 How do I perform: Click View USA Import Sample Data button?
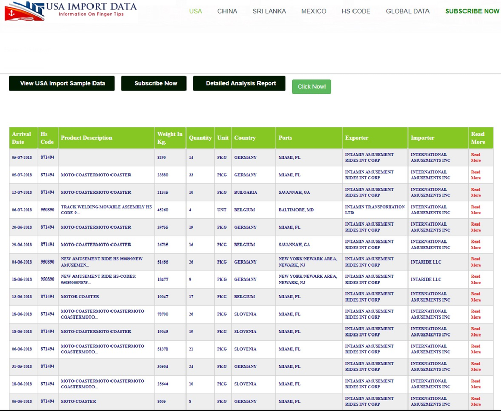coord(62,83)
